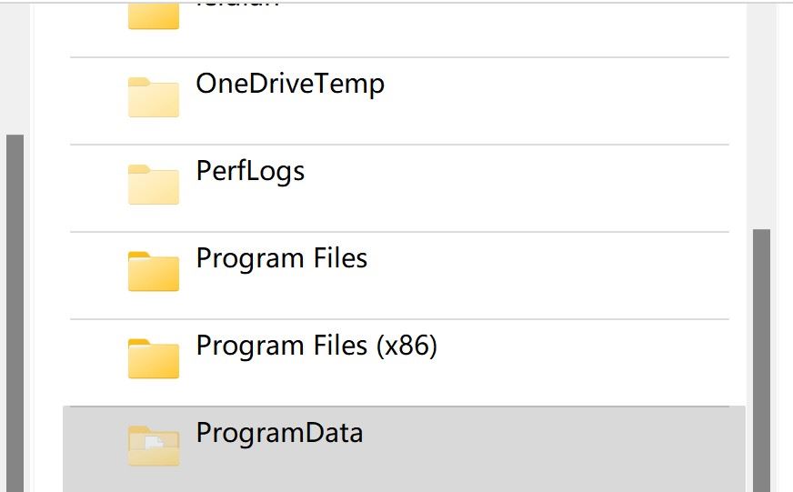This screenshot has height=492, width=793.
Task: Click empty space in the Program Files row
Action: click(x=564, y=275)
